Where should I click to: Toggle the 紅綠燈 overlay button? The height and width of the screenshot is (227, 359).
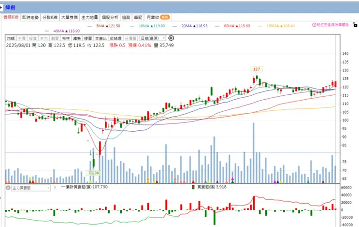pyautogui.click(x=115, y=38)
